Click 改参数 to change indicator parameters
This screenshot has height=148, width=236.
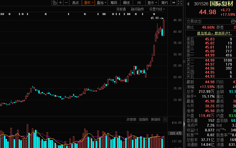pyautogui.click(x=131, y=119)
